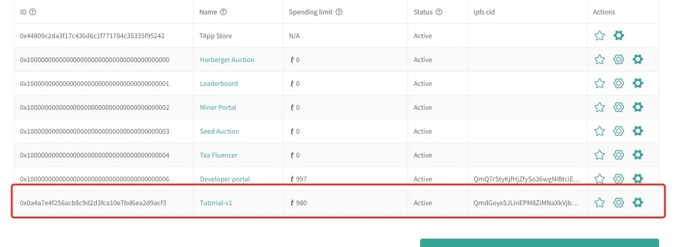Click the solid gear icon for TApp Store
This screenshot has height=247, width=686.
pyautogui.click(x=619, y=36)
